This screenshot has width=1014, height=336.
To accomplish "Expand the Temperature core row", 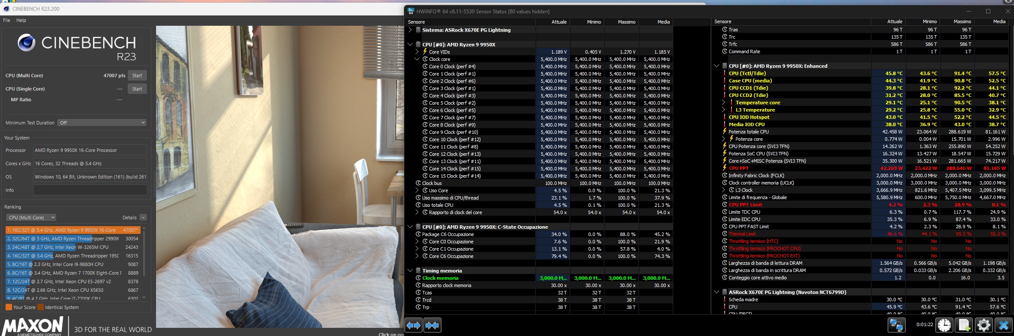I will (723, 102).
